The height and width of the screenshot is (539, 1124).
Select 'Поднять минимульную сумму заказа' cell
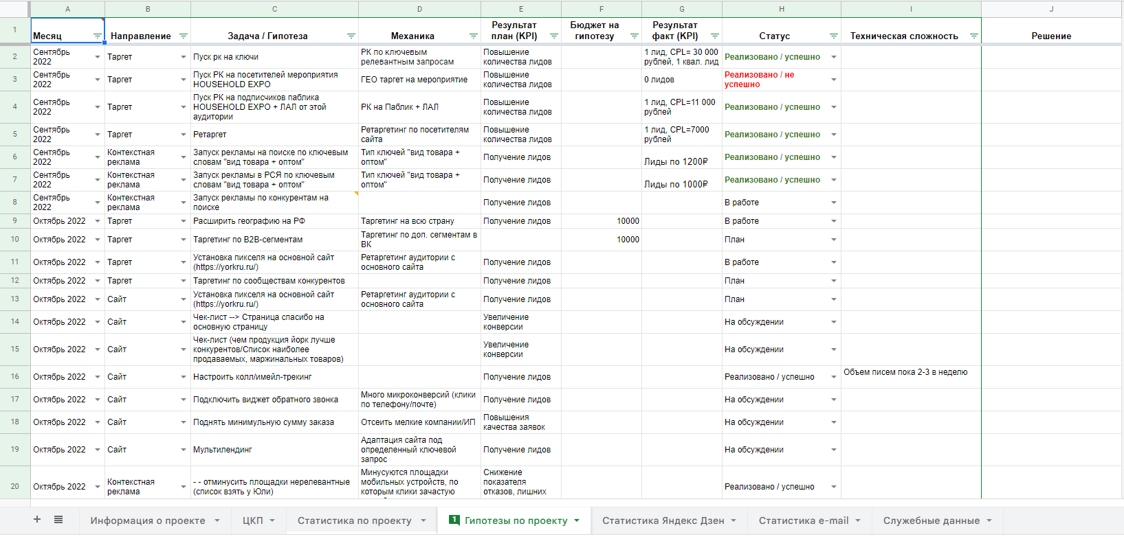tap(274, 422)
